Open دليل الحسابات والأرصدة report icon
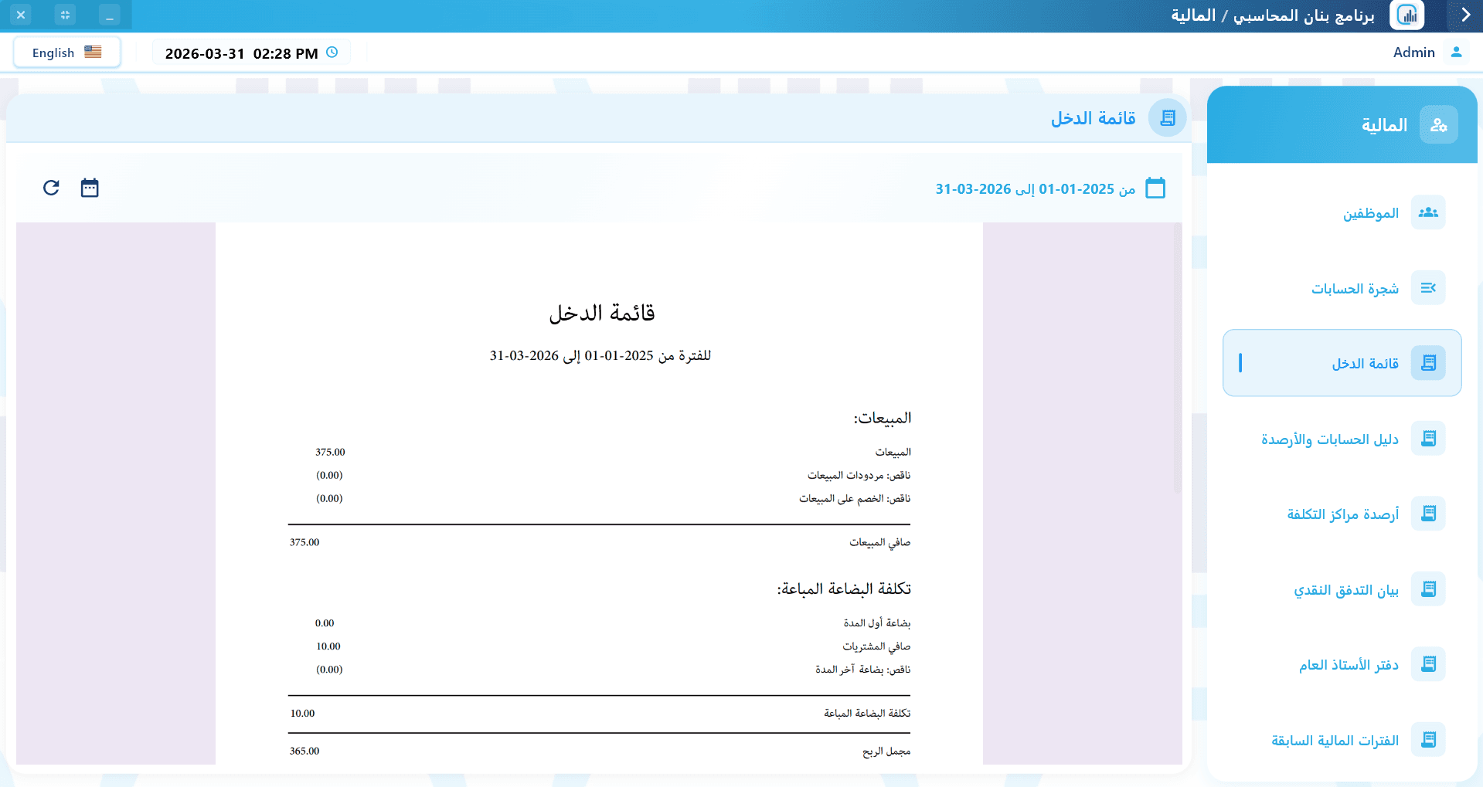This screenshot has width=1483, height=787. [1427, 438]
